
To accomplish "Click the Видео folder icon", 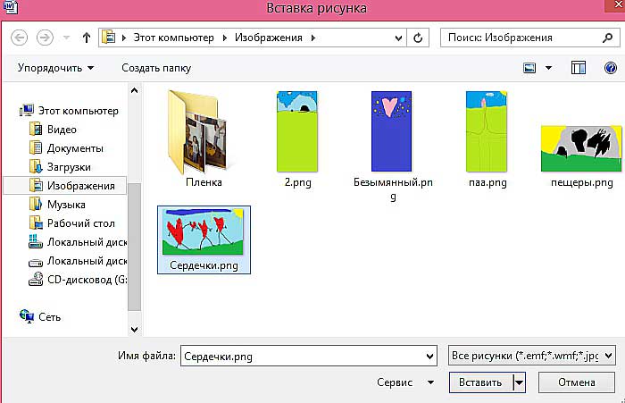I will coord(36,129).
